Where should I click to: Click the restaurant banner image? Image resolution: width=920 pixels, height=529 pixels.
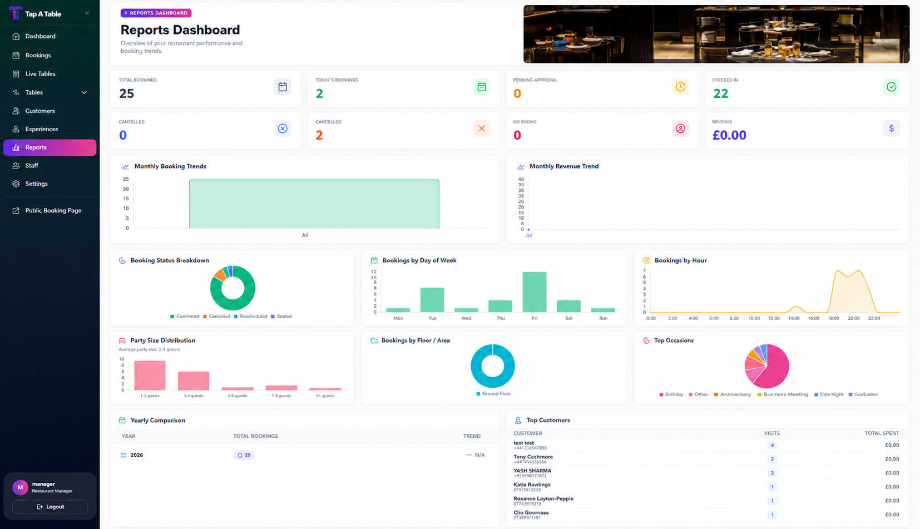(716, 34)
